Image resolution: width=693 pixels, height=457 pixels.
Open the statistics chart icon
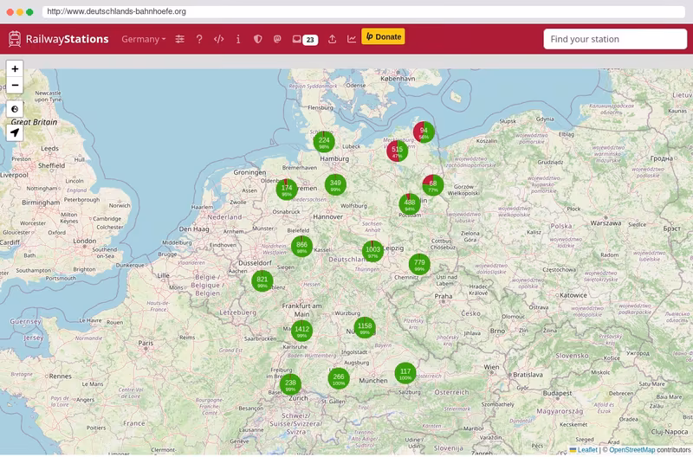tap(352, 39)
